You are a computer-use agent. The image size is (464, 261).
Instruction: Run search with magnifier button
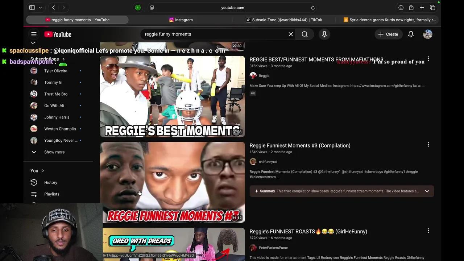(x=304, y=34)
